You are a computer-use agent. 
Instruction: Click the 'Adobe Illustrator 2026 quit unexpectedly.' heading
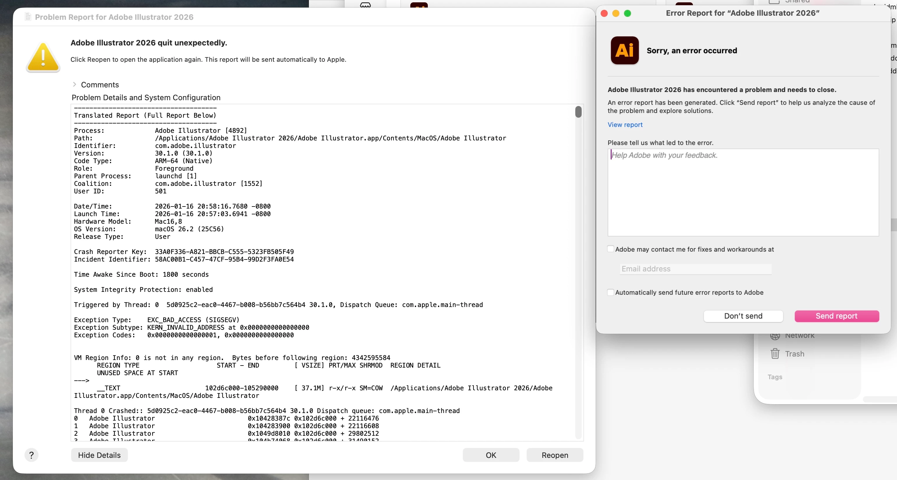pos(149,43)
